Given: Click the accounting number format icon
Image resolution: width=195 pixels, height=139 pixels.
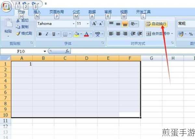Looking at the screenshot, I should [x=181, y=34].
